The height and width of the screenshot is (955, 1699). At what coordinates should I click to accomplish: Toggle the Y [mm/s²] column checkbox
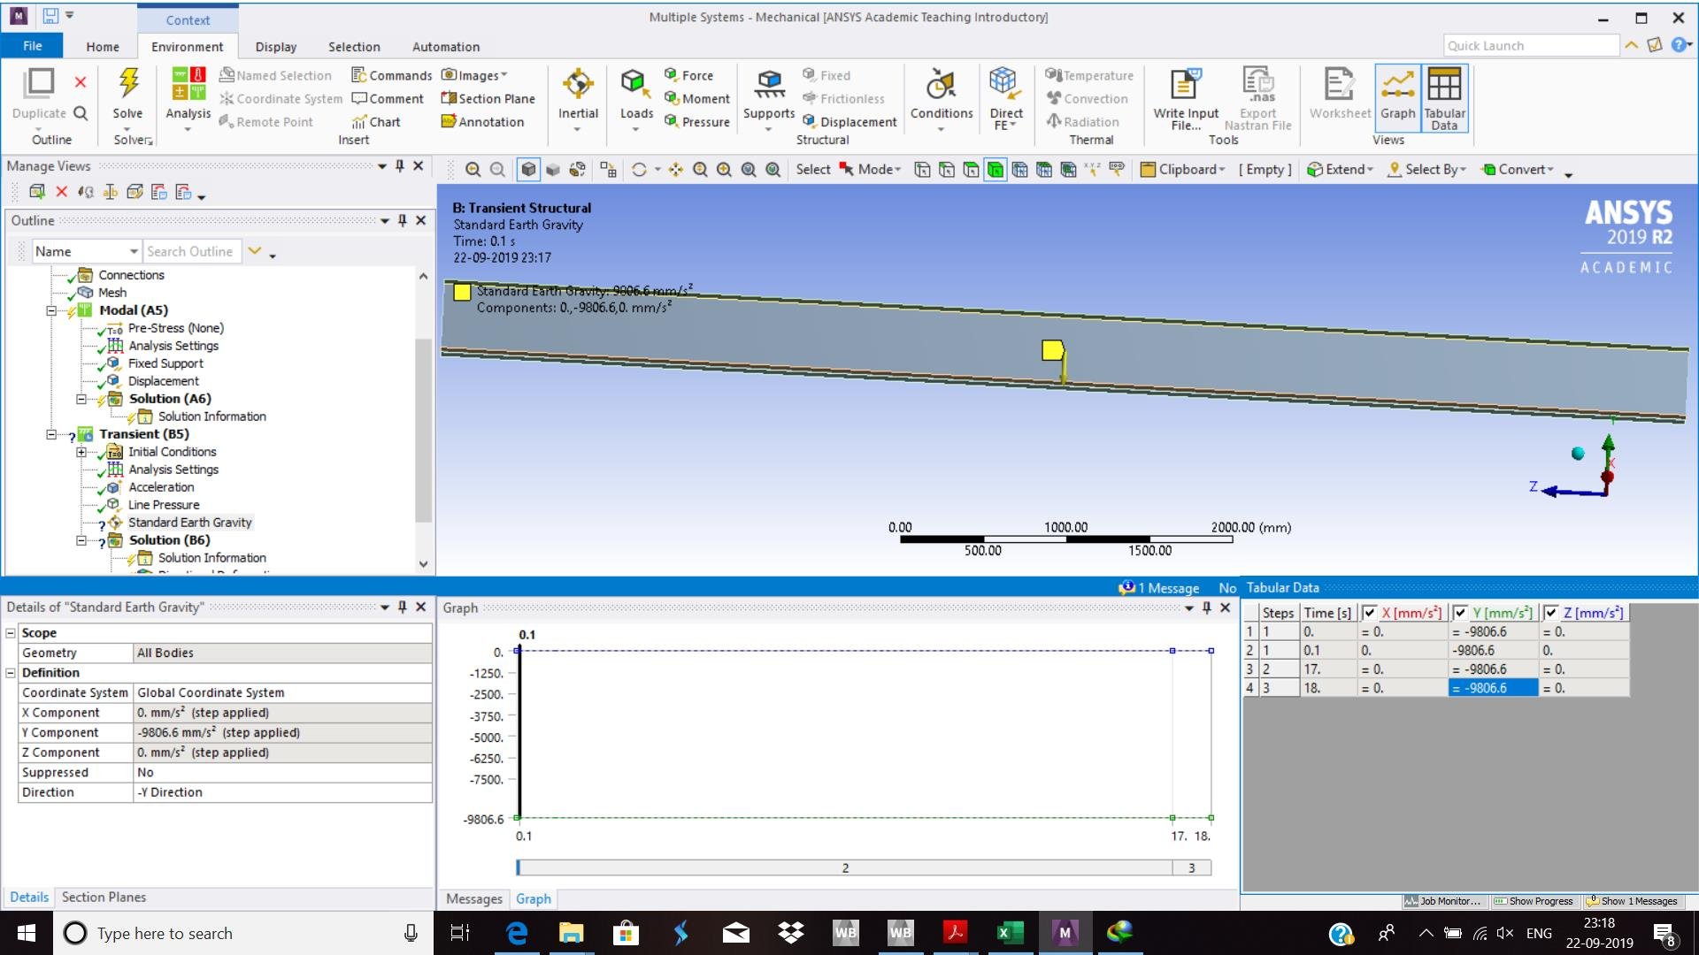pyautogui.click(x=1461, y=613)
